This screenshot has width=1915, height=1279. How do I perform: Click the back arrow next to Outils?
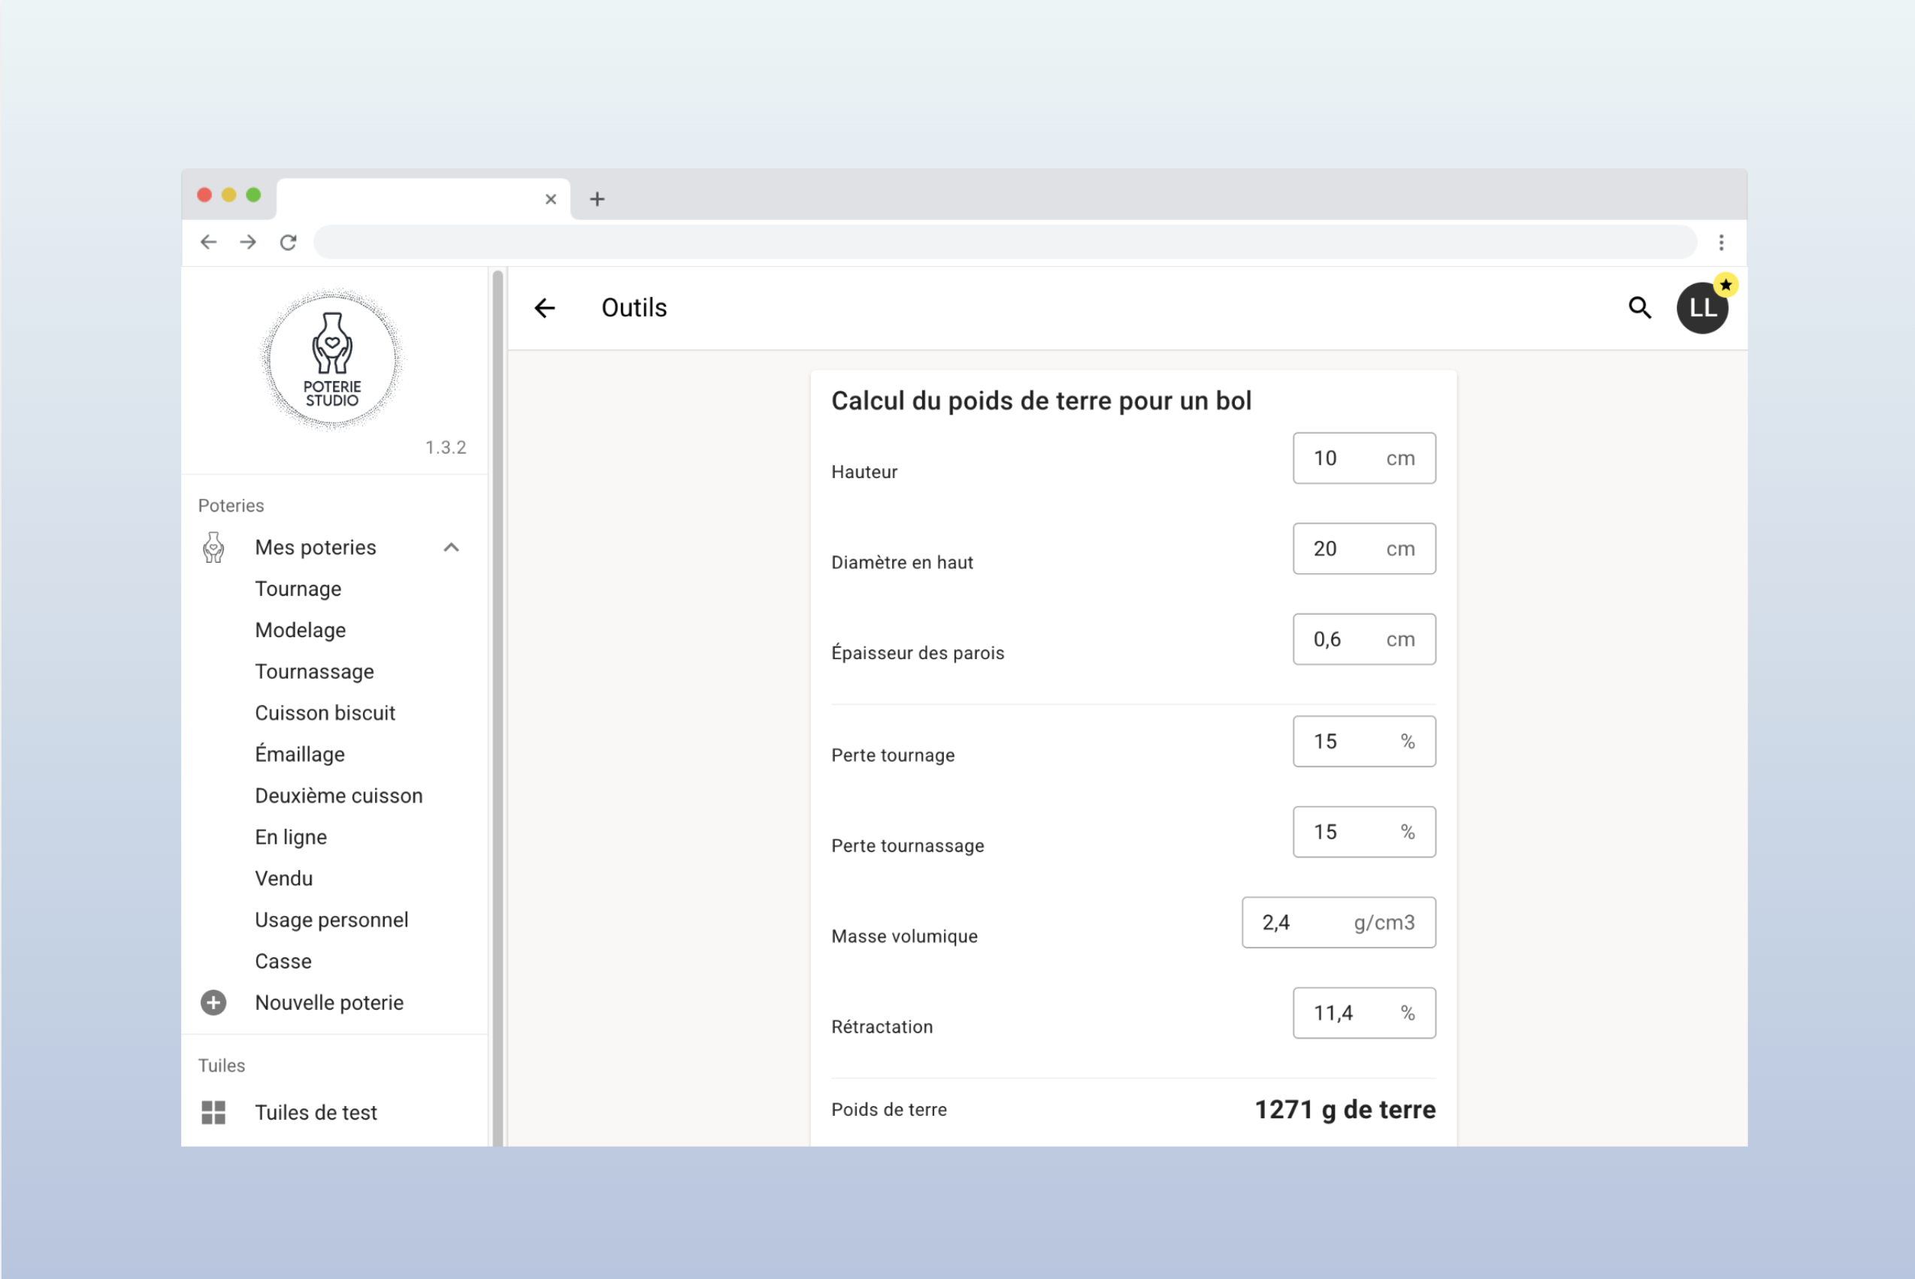coord(545,308)
